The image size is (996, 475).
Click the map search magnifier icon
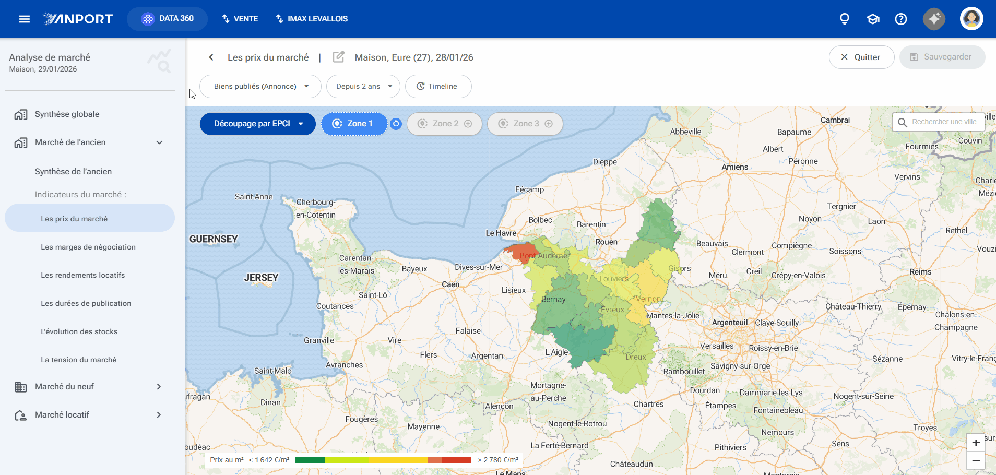coord(903,122)
